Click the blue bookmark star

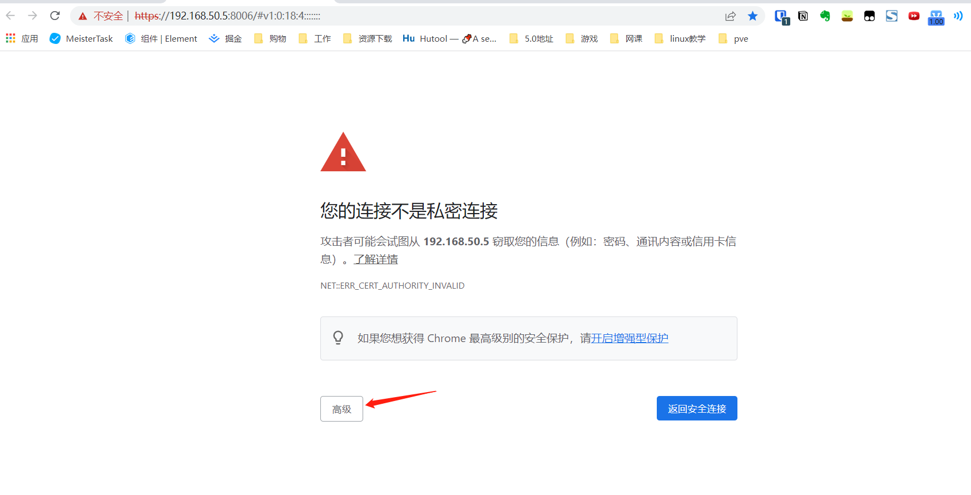[752, 16]
